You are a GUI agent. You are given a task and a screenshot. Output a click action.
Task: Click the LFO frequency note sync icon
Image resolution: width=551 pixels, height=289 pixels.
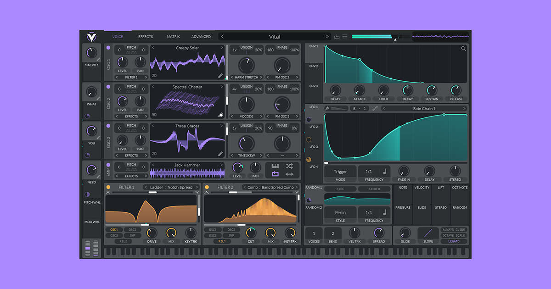tap(385, 172)
